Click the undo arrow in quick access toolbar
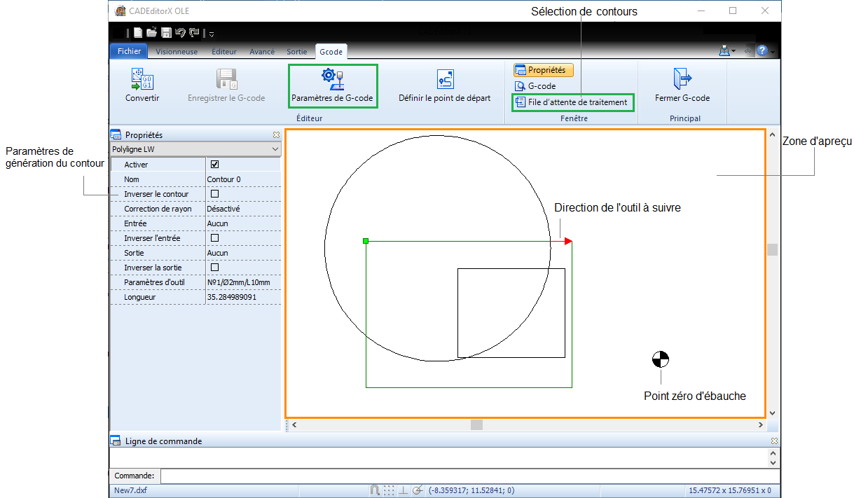This screenshot has width=854, height=498. pyautogui.click(x=180, y=32)
